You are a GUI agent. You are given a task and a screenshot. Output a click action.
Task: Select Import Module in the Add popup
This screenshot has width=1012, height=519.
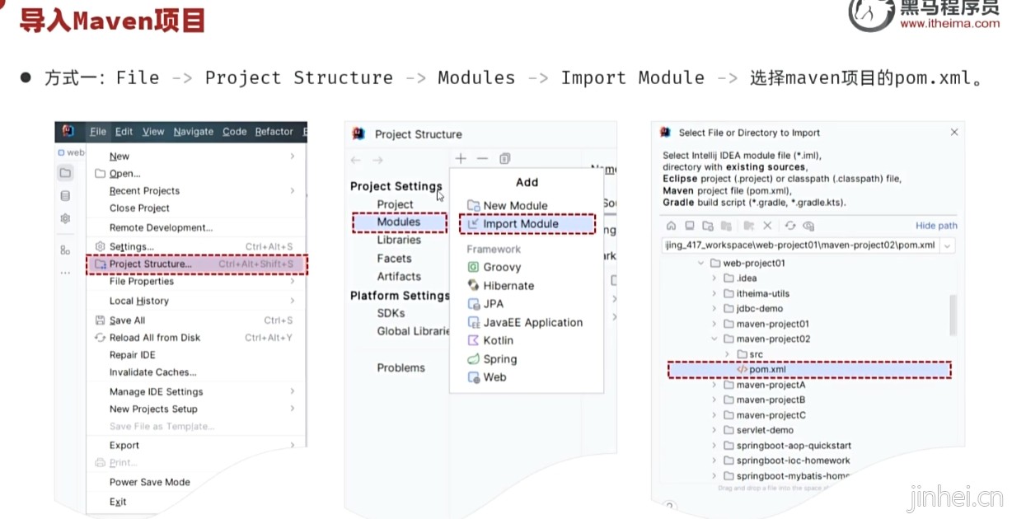527,224
